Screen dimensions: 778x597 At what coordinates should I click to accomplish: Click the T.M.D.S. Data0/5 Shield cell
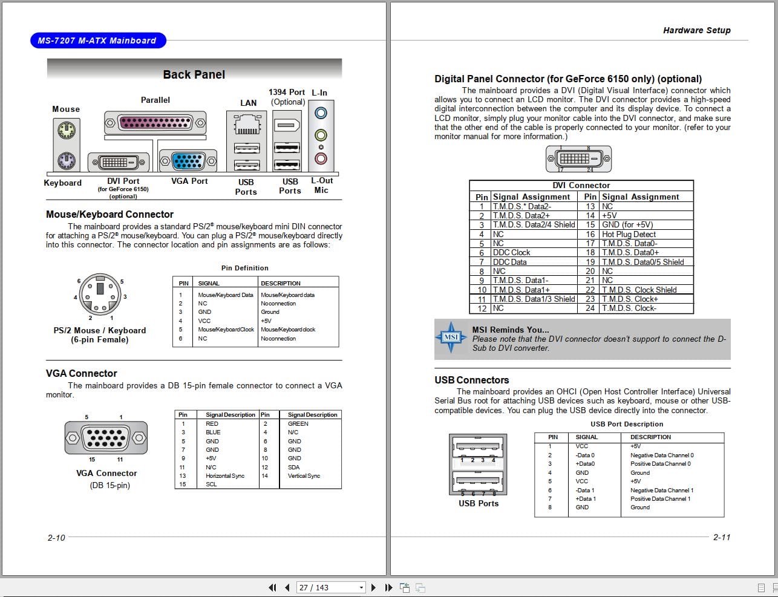click(643, 262)
